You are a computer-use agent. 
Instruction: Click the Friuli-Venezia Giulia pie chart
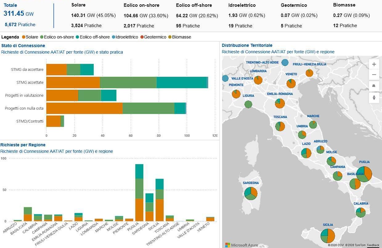(309, 73)
